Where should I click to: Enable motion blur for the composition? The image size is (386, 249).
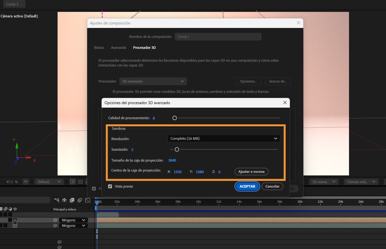tap(79, 200)
